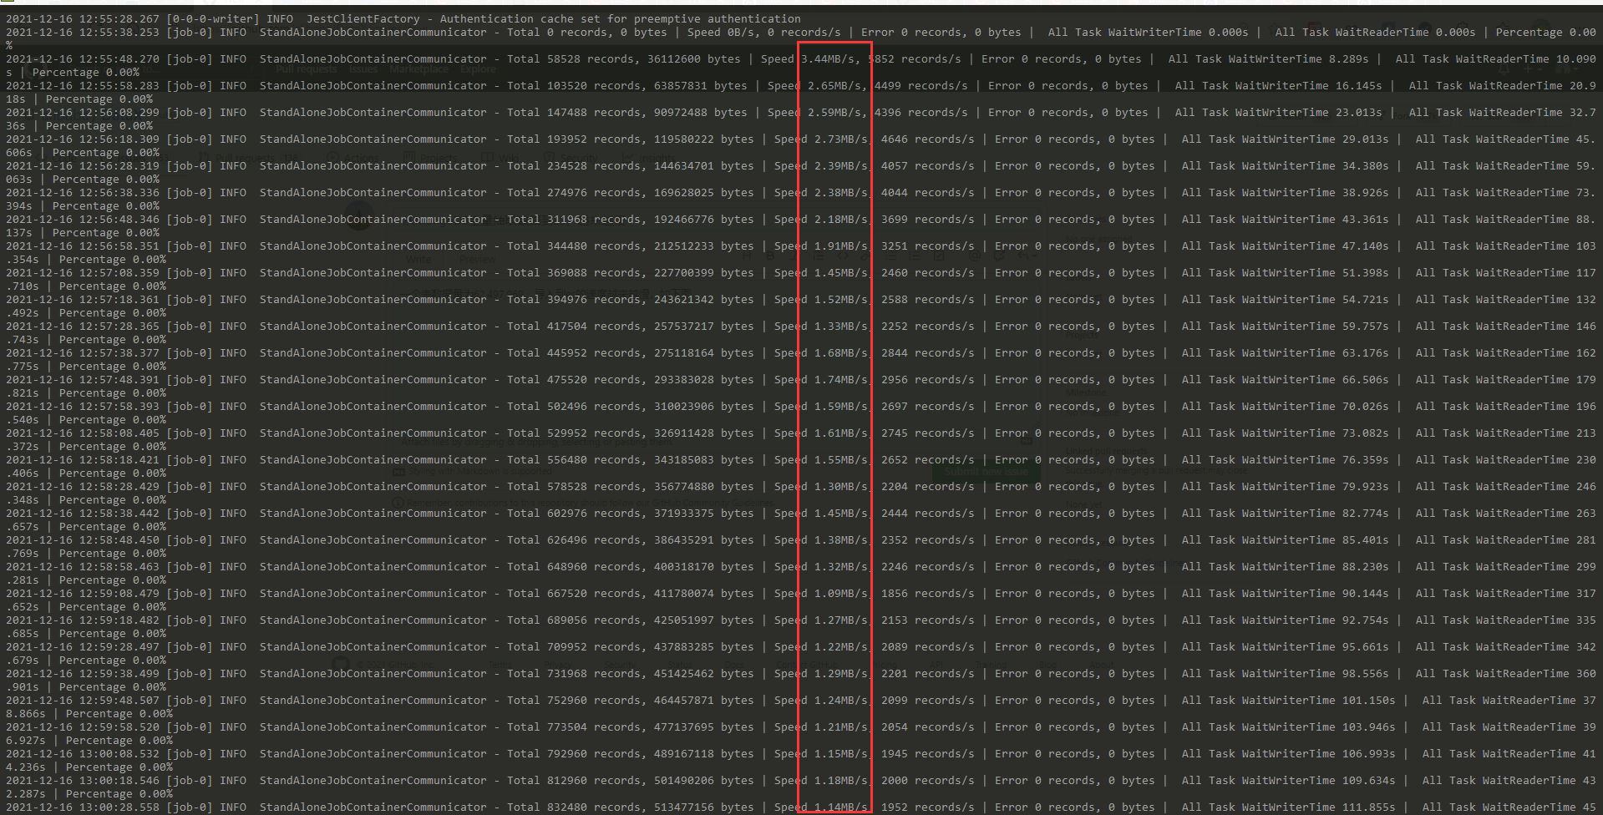Select the Bold icon in the comment toolbar
The width and height of the screenshot is (1603, 815).
pyautogui.click(x=770, y=257)
